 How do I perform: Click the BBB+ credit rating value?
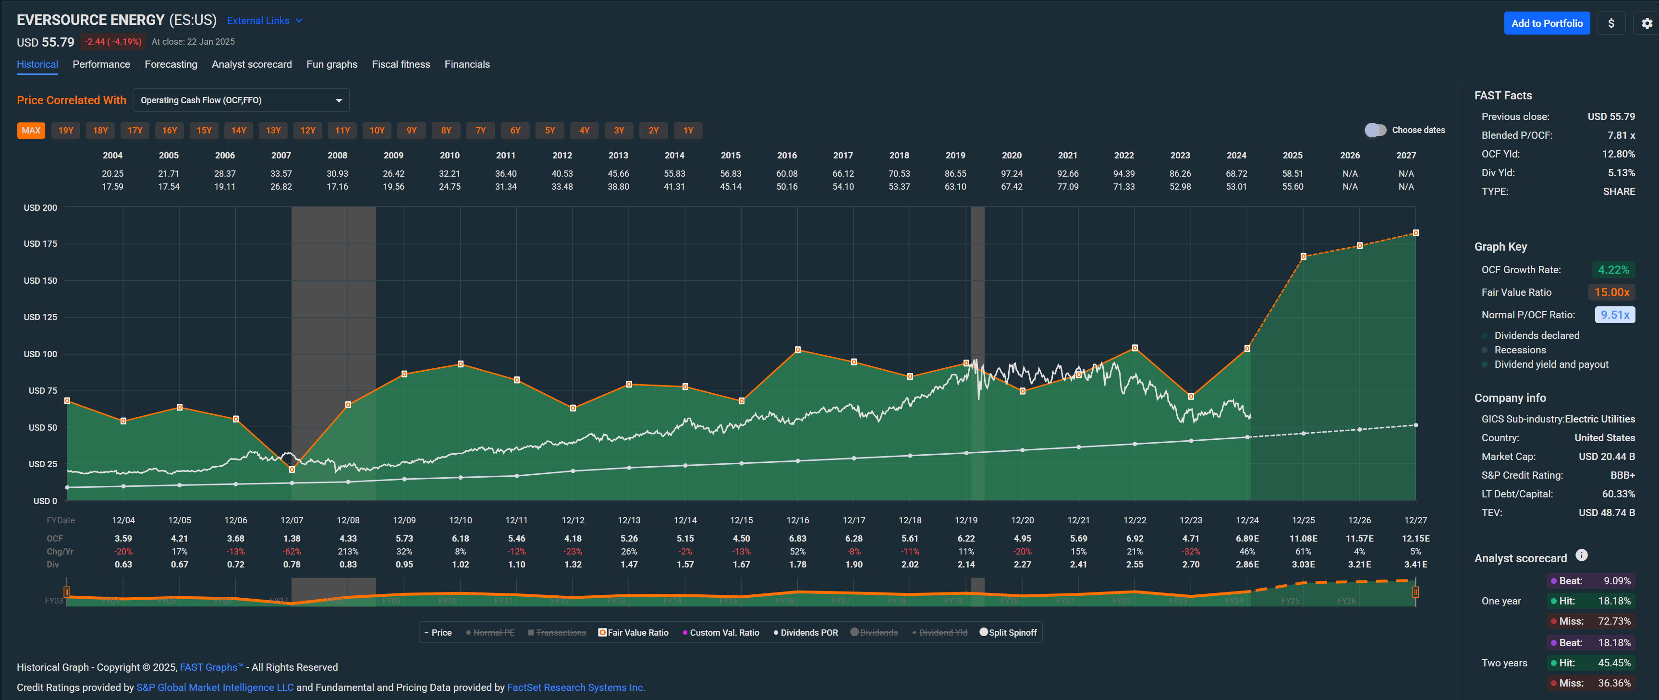click(x=1622, y=475)
